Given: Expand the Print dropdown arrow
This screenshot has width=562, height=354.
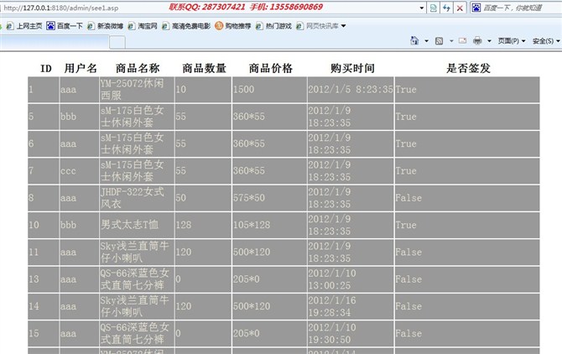Looking at the screenshot, I should click(x=489, y=41).
